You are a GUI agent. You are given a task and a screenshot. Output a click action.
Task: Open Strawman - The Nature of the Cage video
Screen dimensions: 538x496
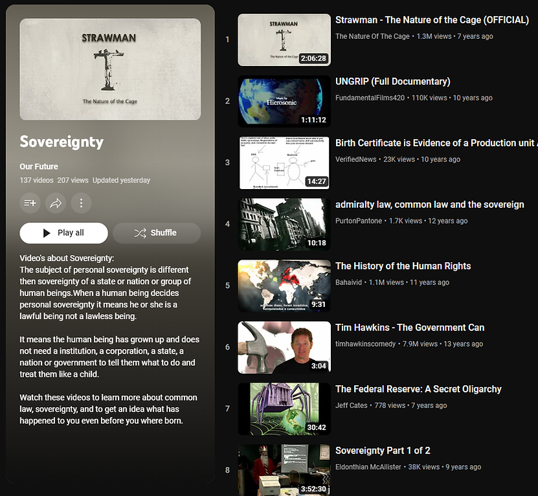click(x=432, y=19)
